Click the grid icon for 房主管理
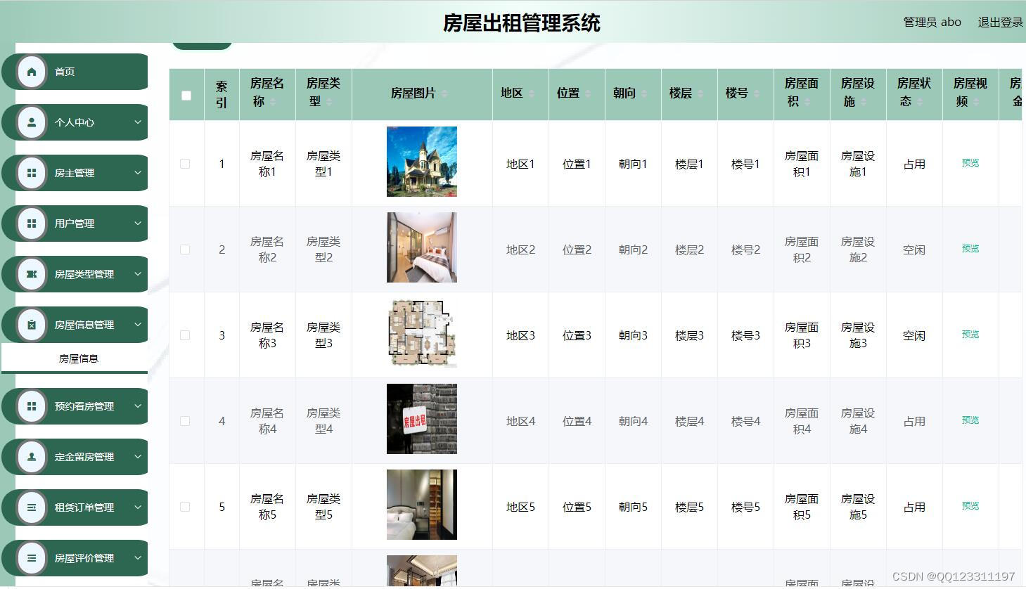This screenshot has height=589, width=1026. 32,173
